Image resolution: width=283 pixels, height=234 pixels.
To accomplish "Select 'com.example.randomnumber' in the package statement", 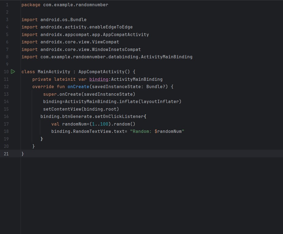I will (76, 5).
